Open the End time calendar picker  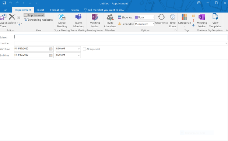coord(51,55)
